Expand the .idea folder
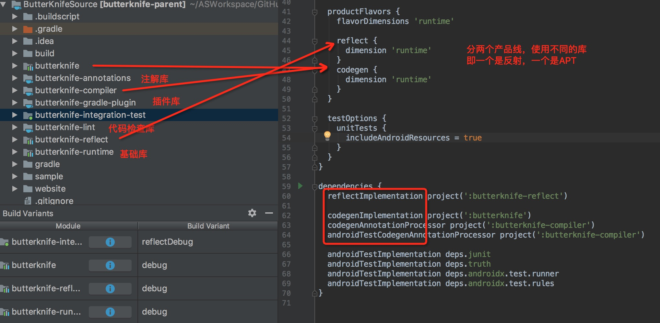The image size is (660, 323). pos(15,41)
